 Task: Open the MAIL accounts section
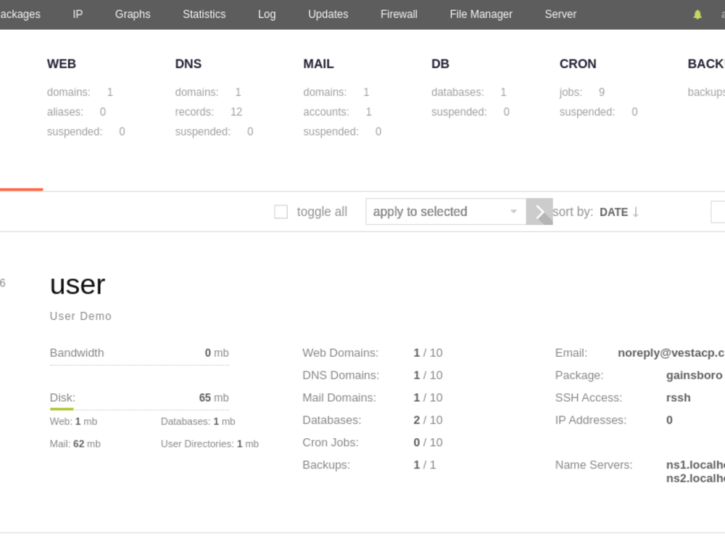318,64
